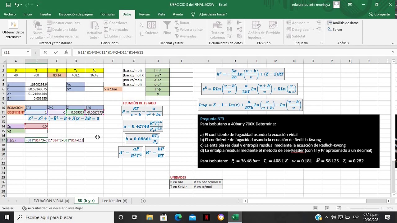Screen dimensions: 397x223
Task: Click the Subtotal button
Action: [x=296, y=36]
